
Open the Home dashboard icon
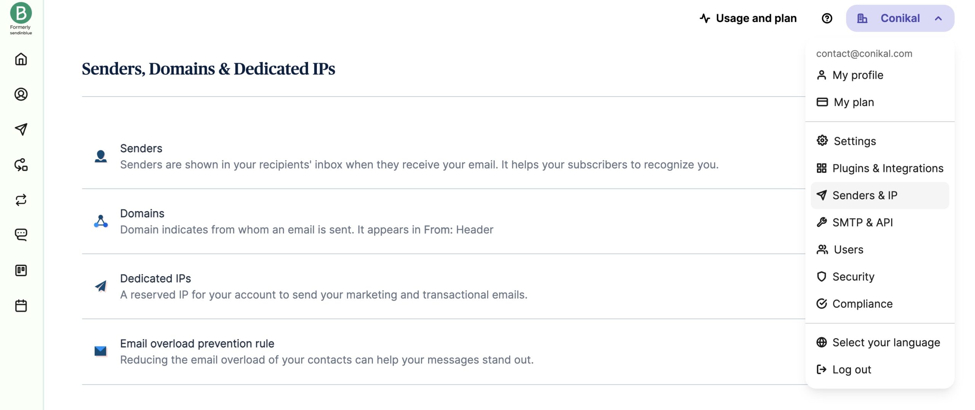(x=21, y=59)
